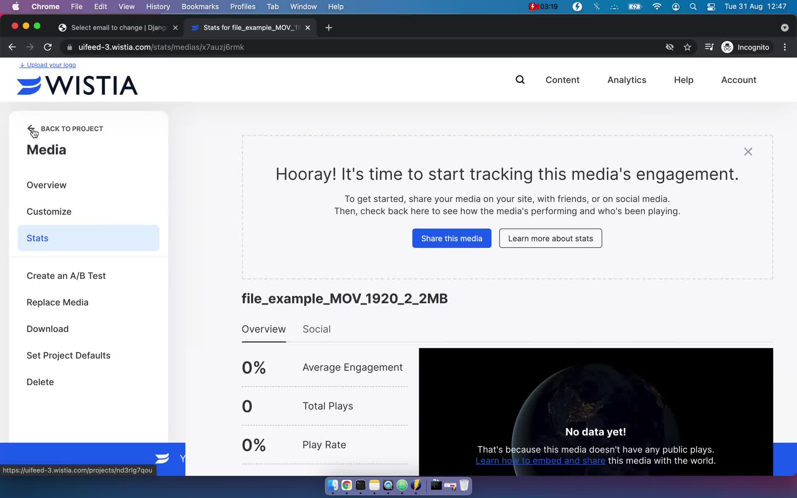Close the Select email to change tab
Viewport: 797px width, 498px height.
[x=175, y=27]
